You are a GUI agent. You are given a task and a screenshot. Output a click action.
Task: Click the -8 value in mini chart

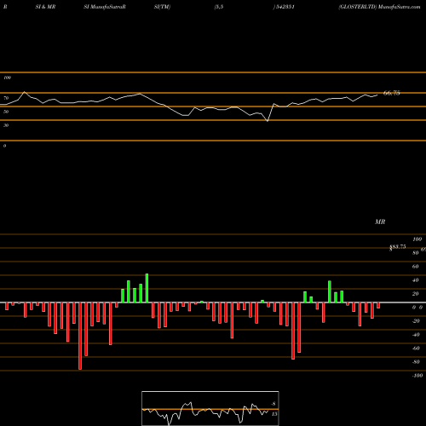273,404
